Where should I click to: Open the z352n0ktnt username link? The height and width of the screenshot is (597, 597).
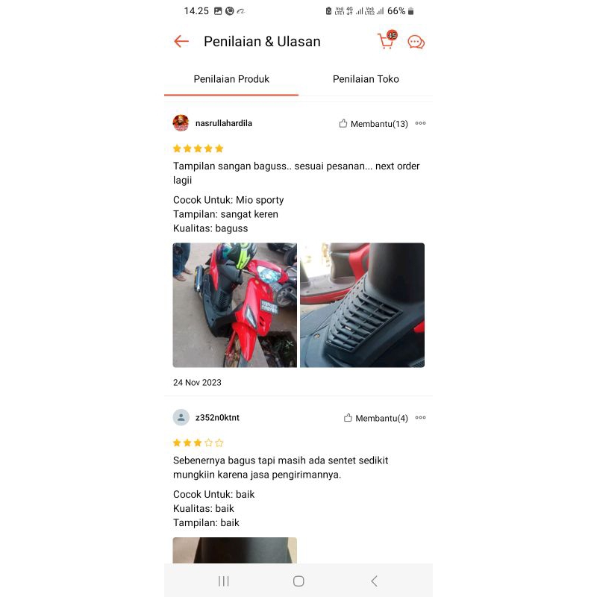pyautogui.click(x=217, y=418)
